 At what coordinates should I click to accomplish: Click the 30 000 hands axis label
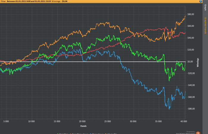pos(133,122)
